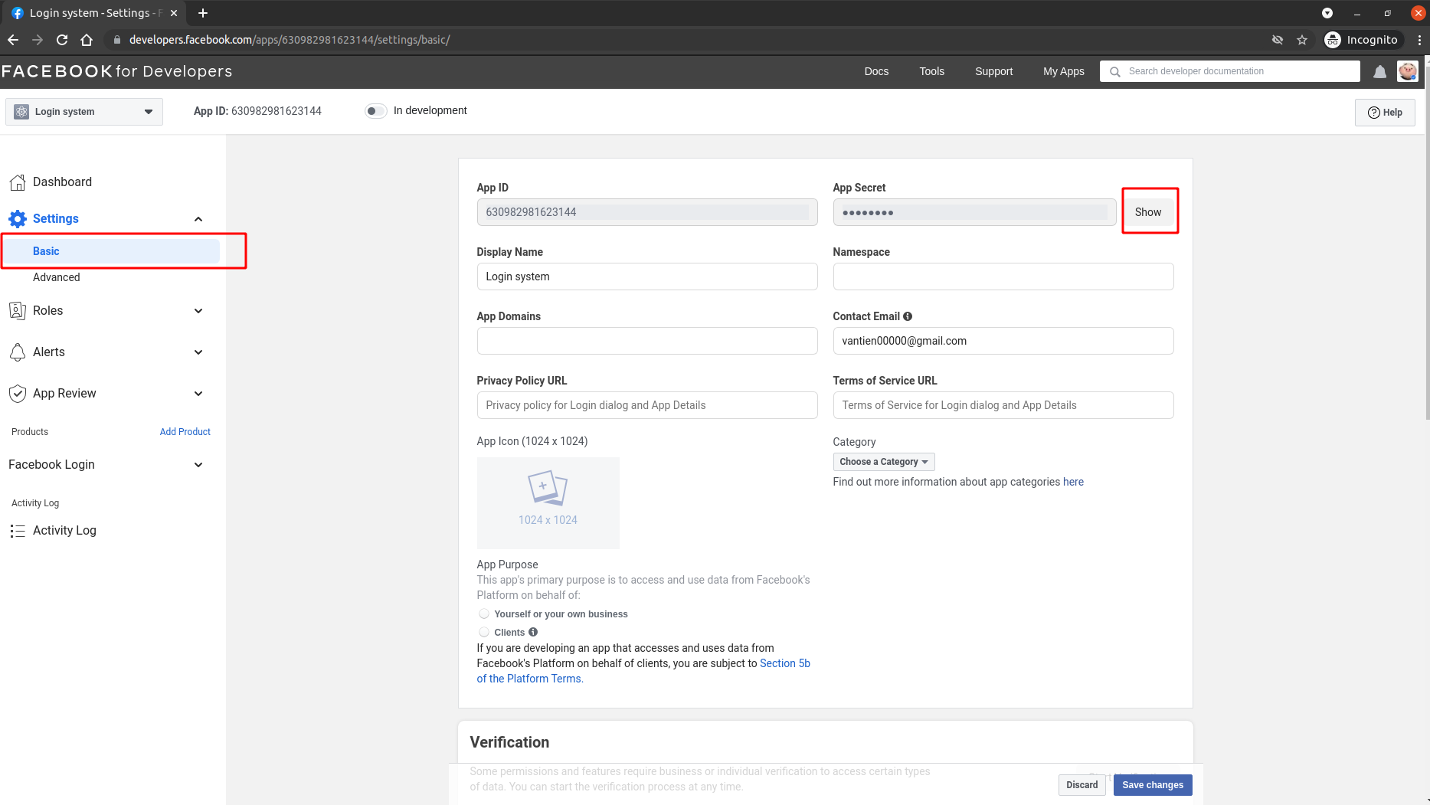
Task: Open Chrome's three-dot menu
Action: pos(1419,40)
